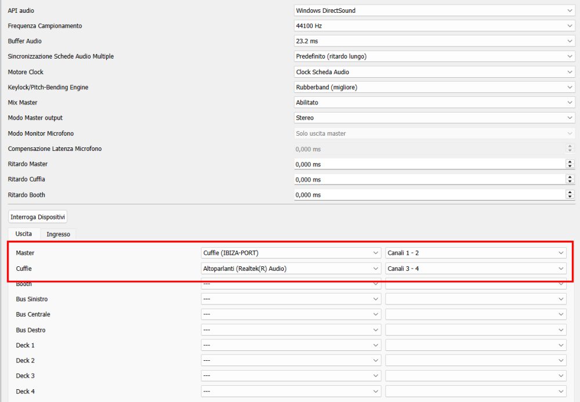Select Keylock/Pitch-Bending Engine Rubberband dropdown
The height and width of the screenshot is (402, 580).
pyautogui.click(x=434, y=87)
